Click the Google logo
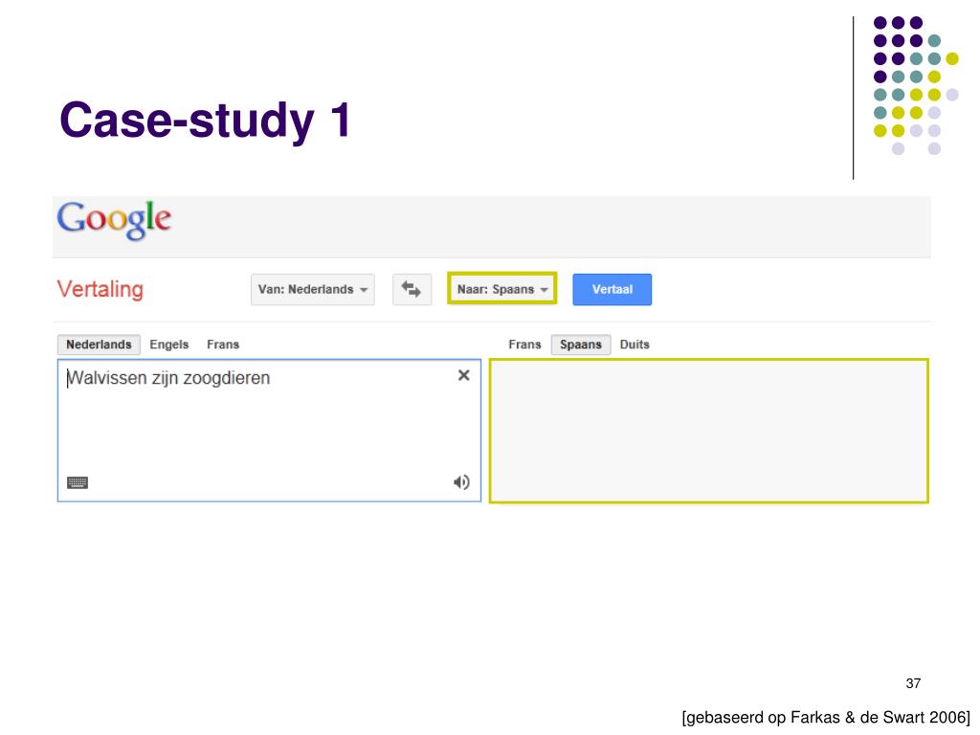Image resolution: width=980 pixels, height=735 pixels. click(114, 220)
